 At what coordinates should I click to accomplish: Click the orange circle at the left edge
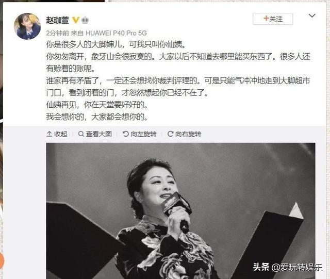(x=2, y=260)
